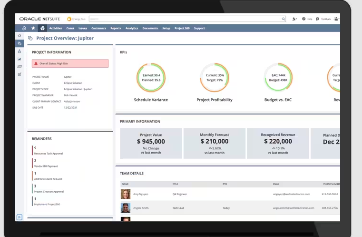The height and width of the screenshot is (237, 362).
Task: Open the sidebar chart analytics icon
Action: [20, 59]
